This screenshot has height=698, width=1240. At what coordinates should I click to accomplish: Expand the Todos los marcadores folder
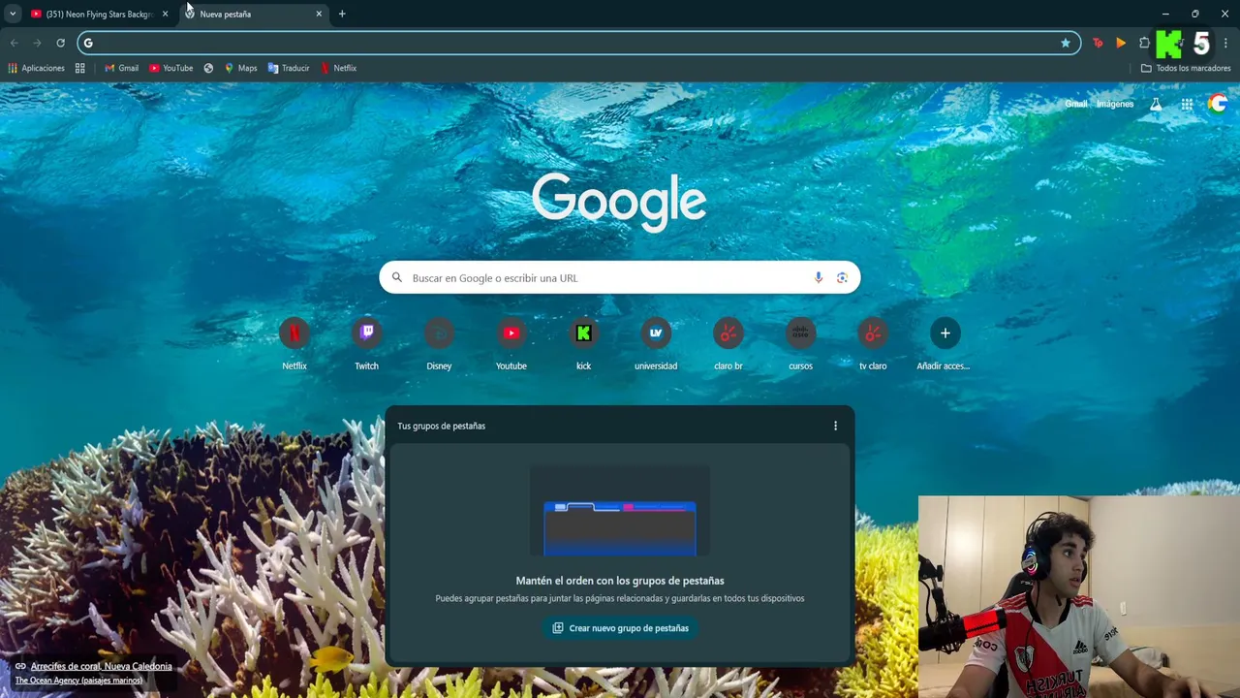point(1186,68)
